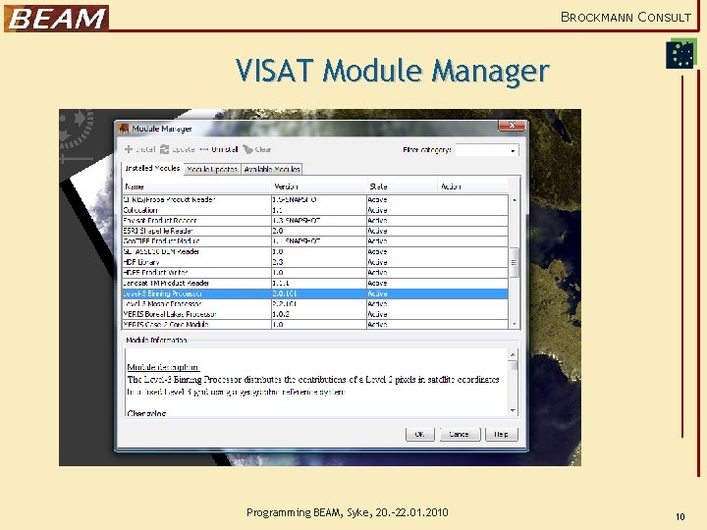Select the GeoTIFF Product Module row
This screenshot has height=530, width=707.
coord(315,241)
